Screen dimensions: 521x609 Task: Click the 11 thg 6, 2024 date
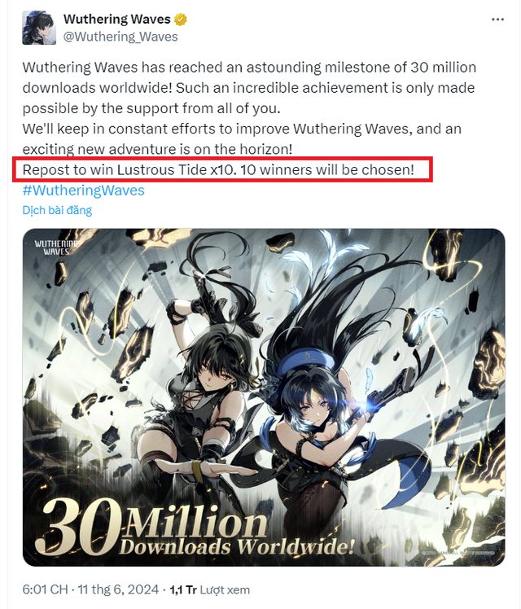[118, 589]
